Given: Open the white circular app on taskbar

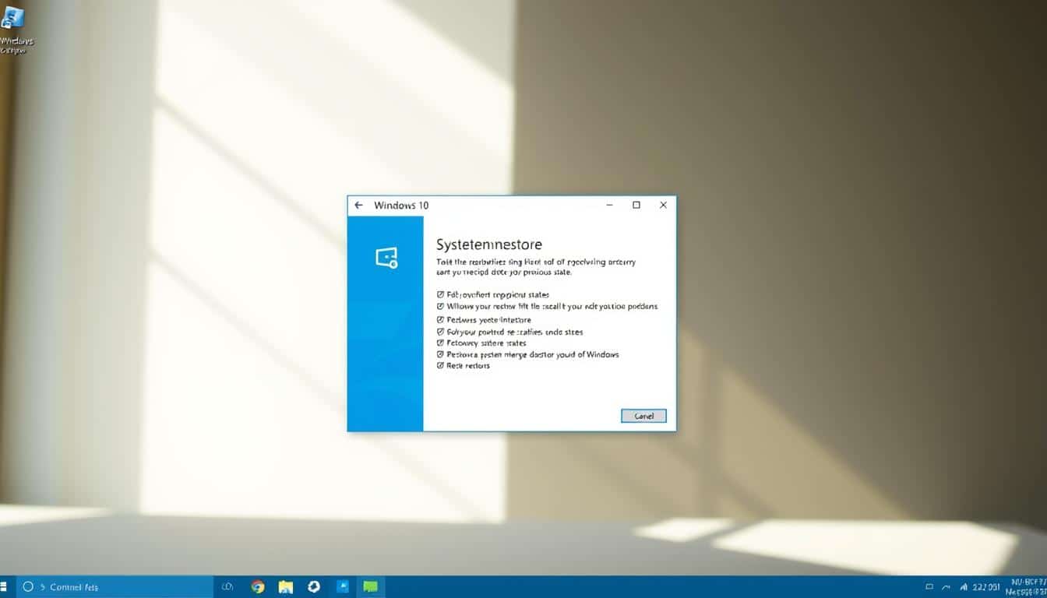Looking at the screenshot, I should point(314,587).
